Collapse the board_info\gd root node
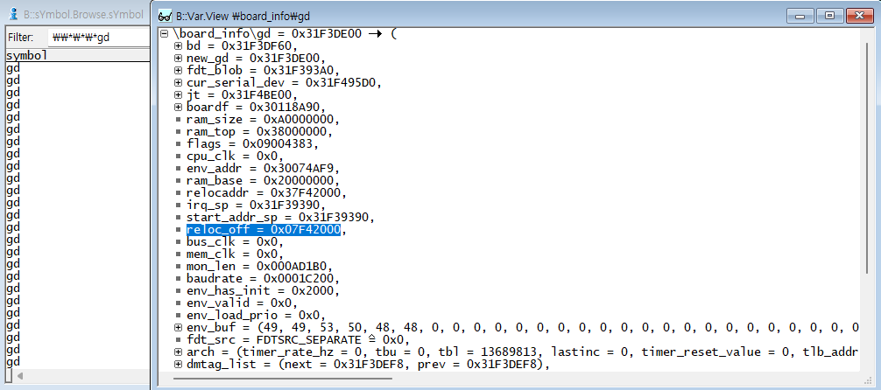Screen dimensions: 881x390 (x=164, y=33)
